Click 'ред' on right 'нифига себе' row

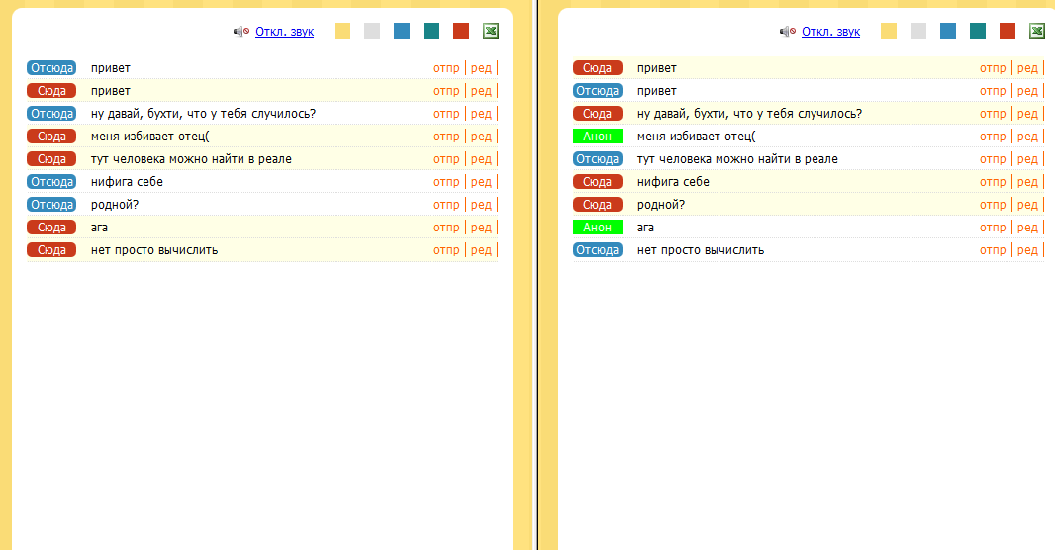tap(1027, 182)
